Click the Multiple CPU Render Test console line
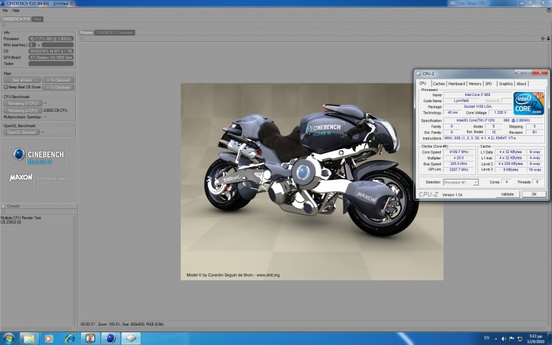 (21, 218)
